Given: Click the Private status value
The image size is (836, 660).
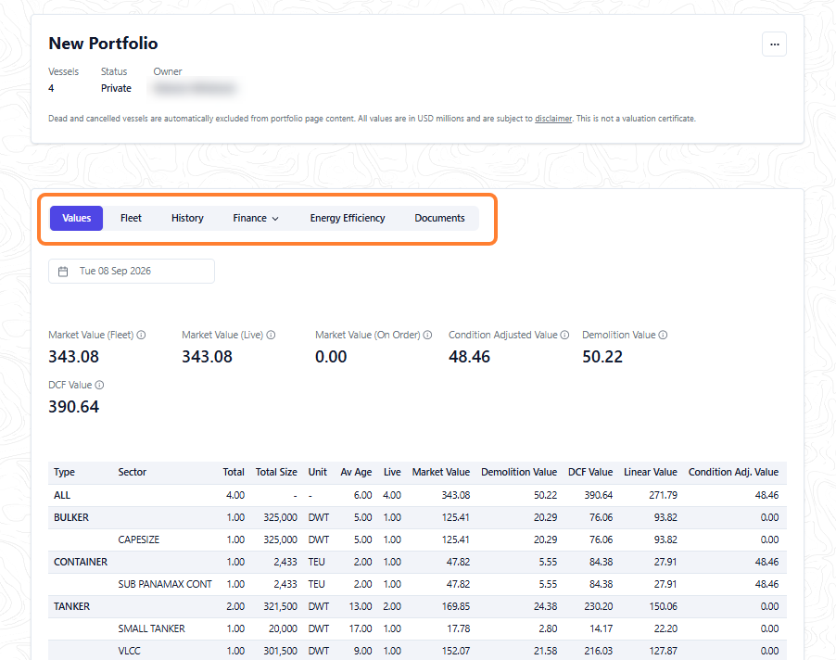Looking at the screenshot, I should (x=116, y=88).
